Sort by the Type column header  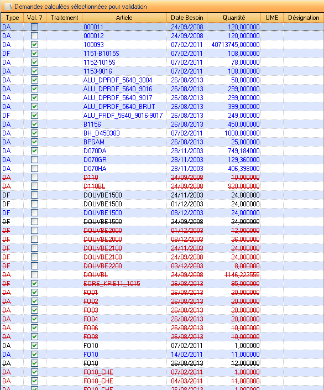pos(12,18)
